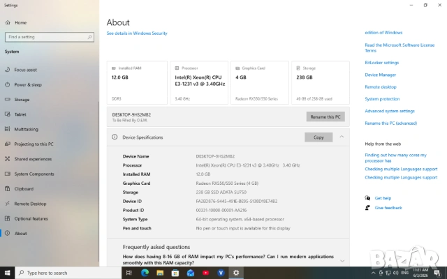Open Microsoft Store from the taskbar
447x279 pixels.
175,273
